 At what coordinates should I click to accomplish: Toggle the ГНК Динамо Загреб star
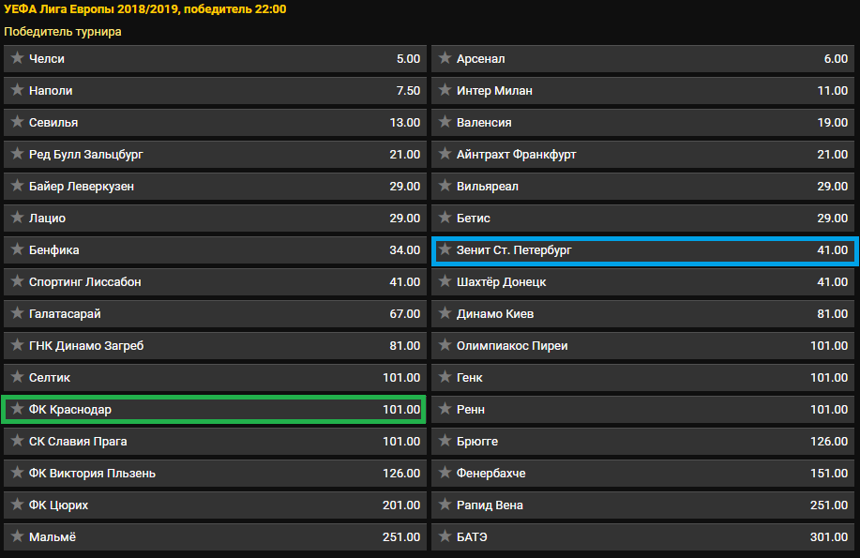17,344
